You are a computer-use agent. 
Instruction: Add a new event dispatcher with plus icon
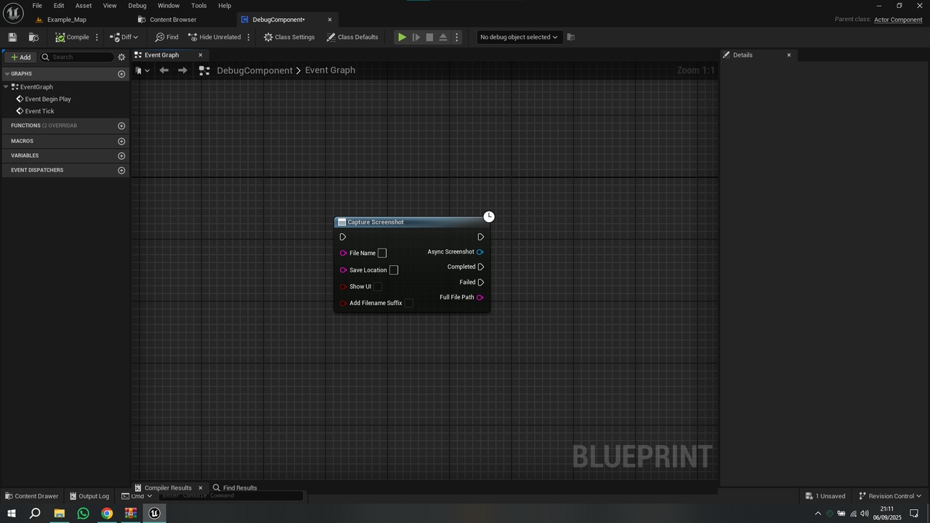[121, 170]
